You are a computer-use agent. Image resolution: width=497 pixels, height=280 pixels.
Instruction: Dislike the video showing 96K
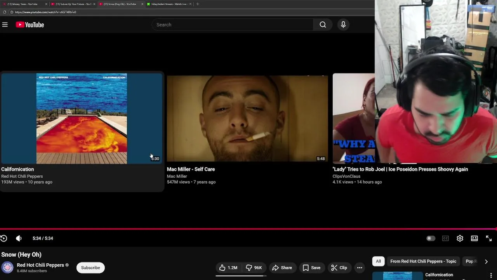coord(254,268)
